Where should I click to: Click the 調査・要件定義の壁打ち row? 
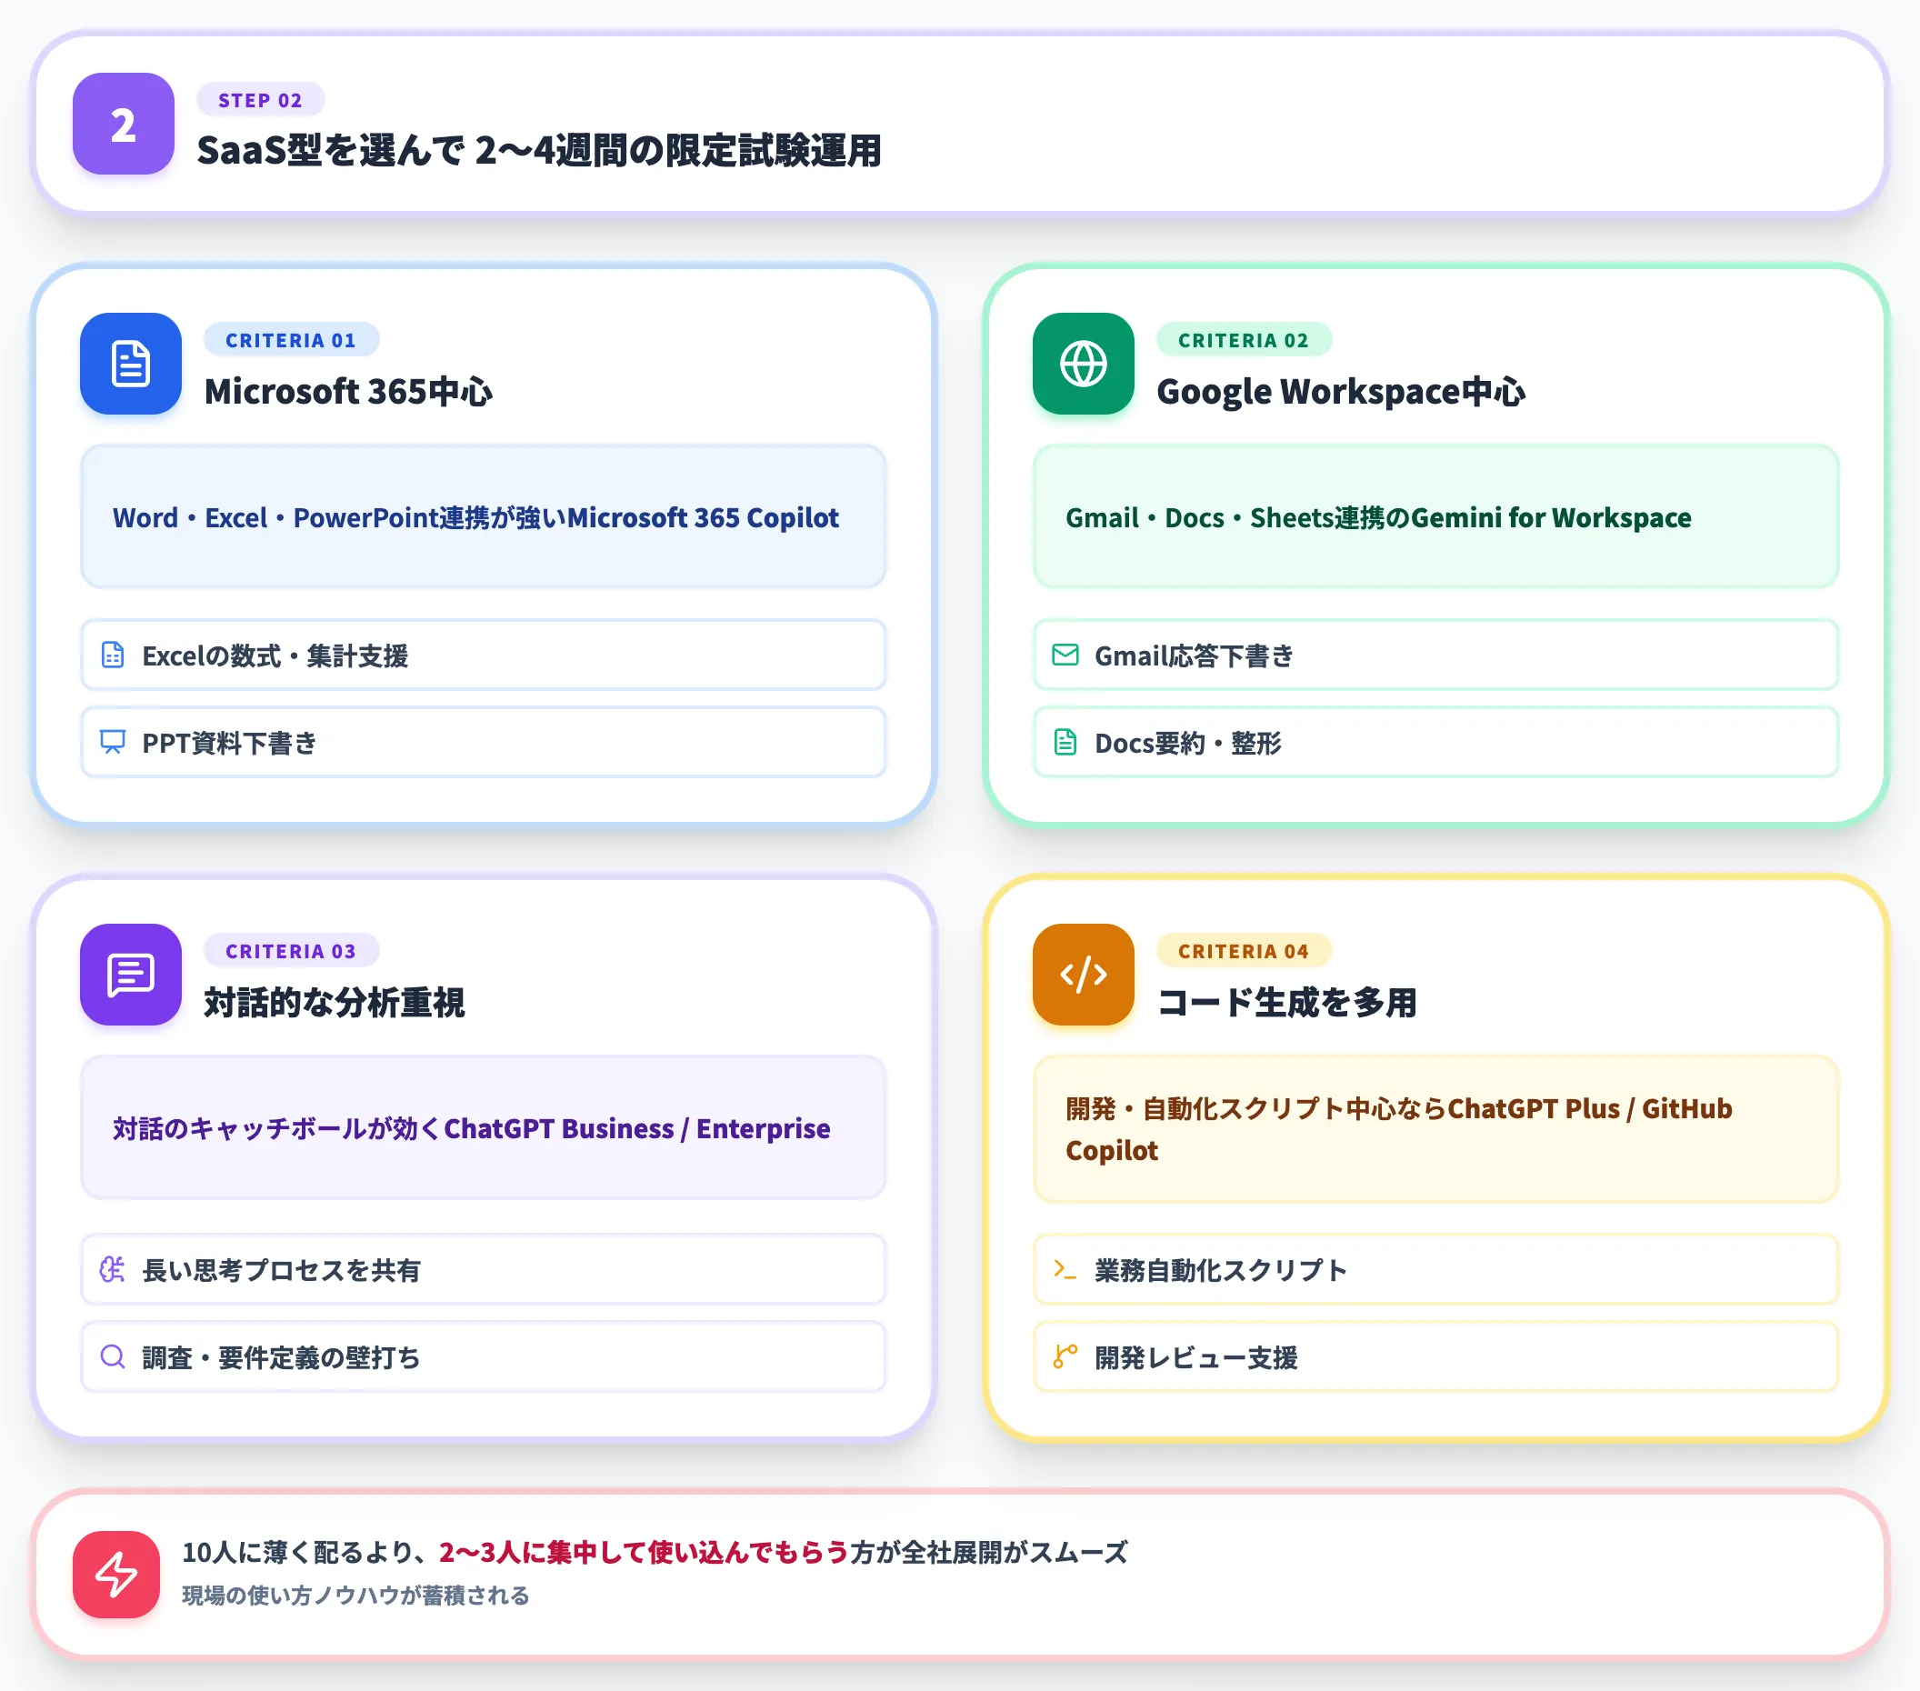click(x=484, y=1356)
